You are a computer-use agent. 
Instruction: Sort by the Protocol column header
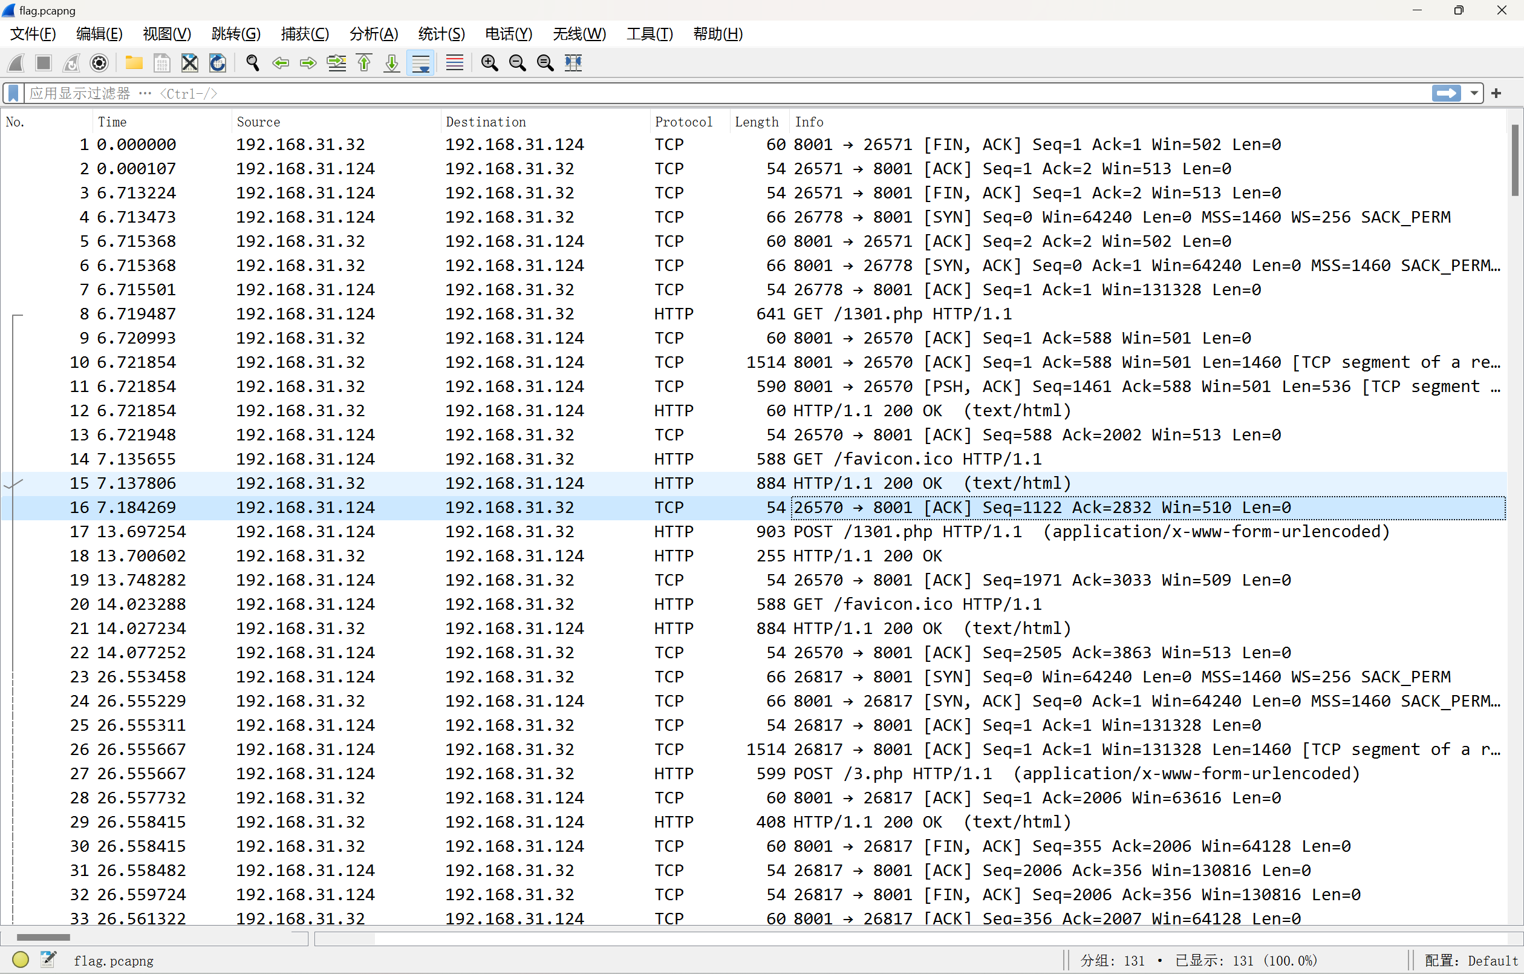pos(689,122)
